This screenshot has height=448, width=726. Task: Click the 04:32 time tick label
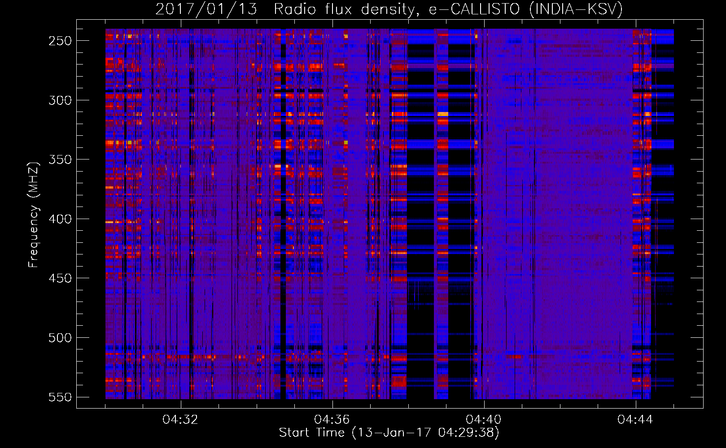180,420
